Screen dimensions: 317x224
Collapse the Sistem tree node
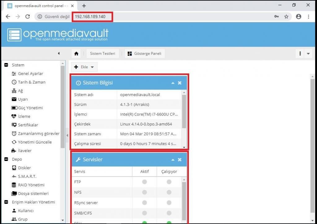tap(6, 65)
